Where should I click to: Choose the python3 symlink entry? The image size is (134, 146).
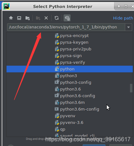pyautogui.click(x=69, y=76)
